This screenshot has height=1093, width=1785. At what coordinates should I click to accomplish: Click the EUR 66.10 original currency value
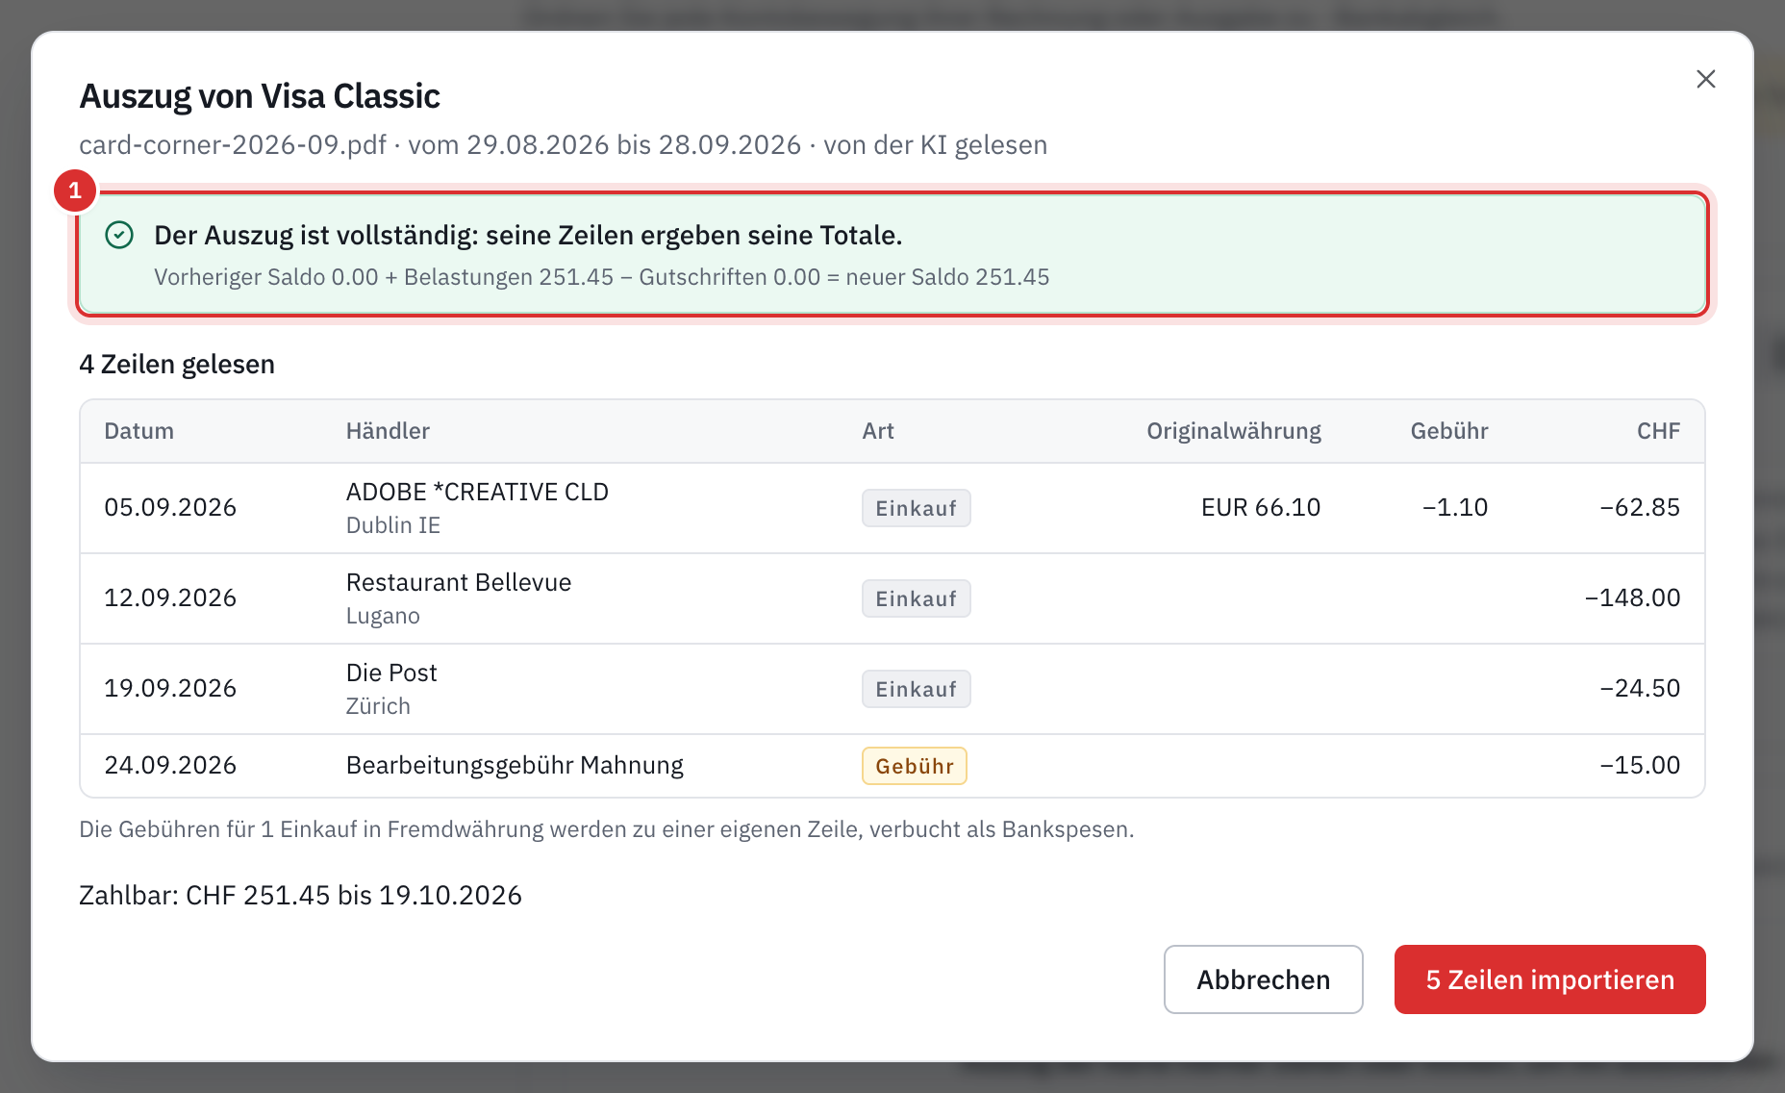1261,507
